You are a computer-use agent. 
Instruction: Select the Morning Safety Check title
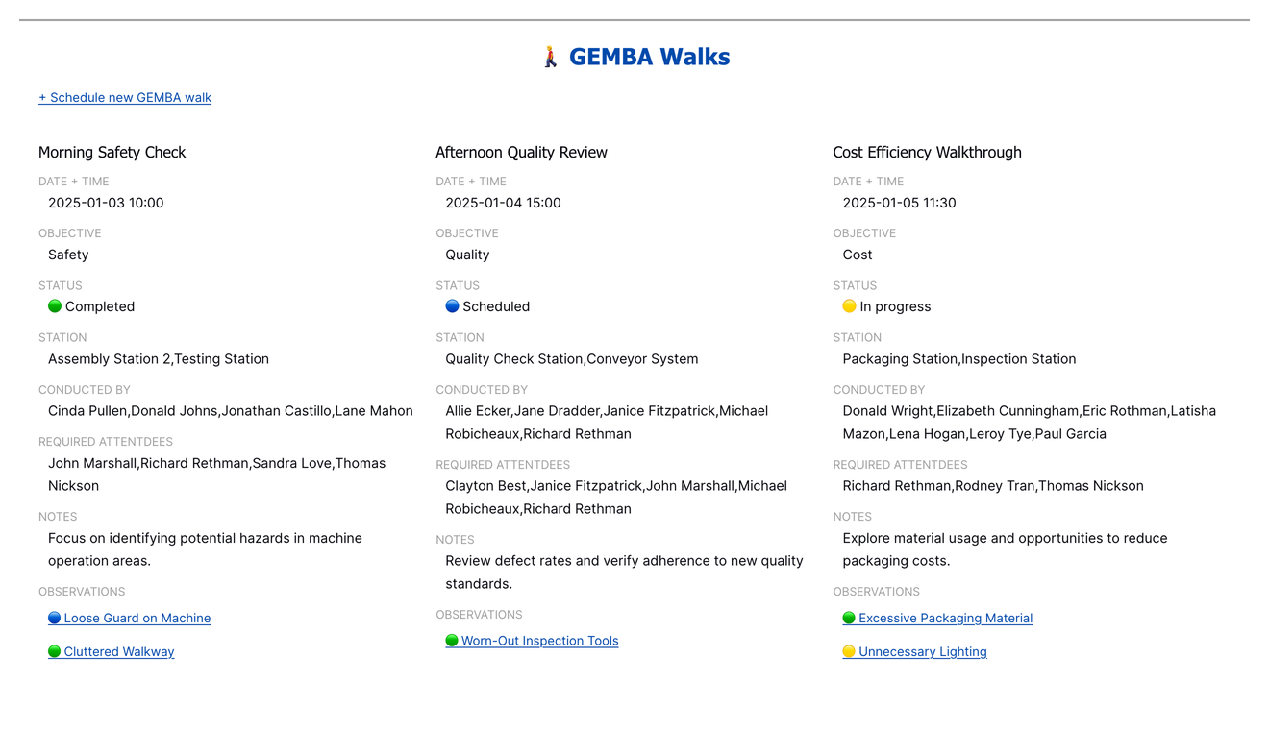coord(112,152)
